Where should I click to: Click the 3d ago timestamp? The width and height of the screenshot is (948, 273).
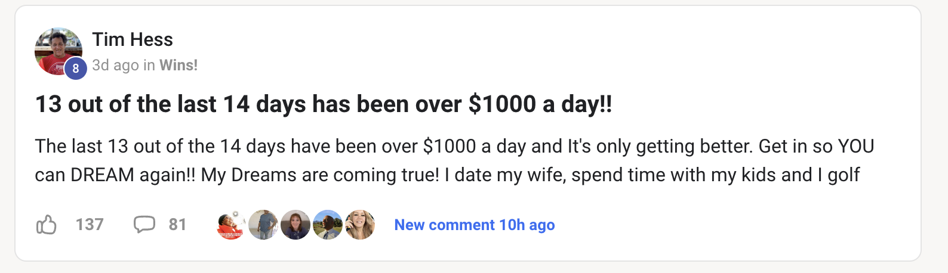coord(115,65)
